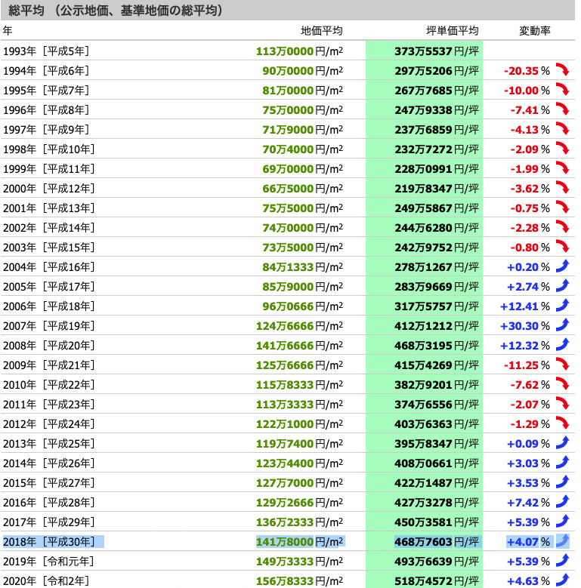Click the red down arrow in 2010年 row
581x588 pixels.
[562, 384]
